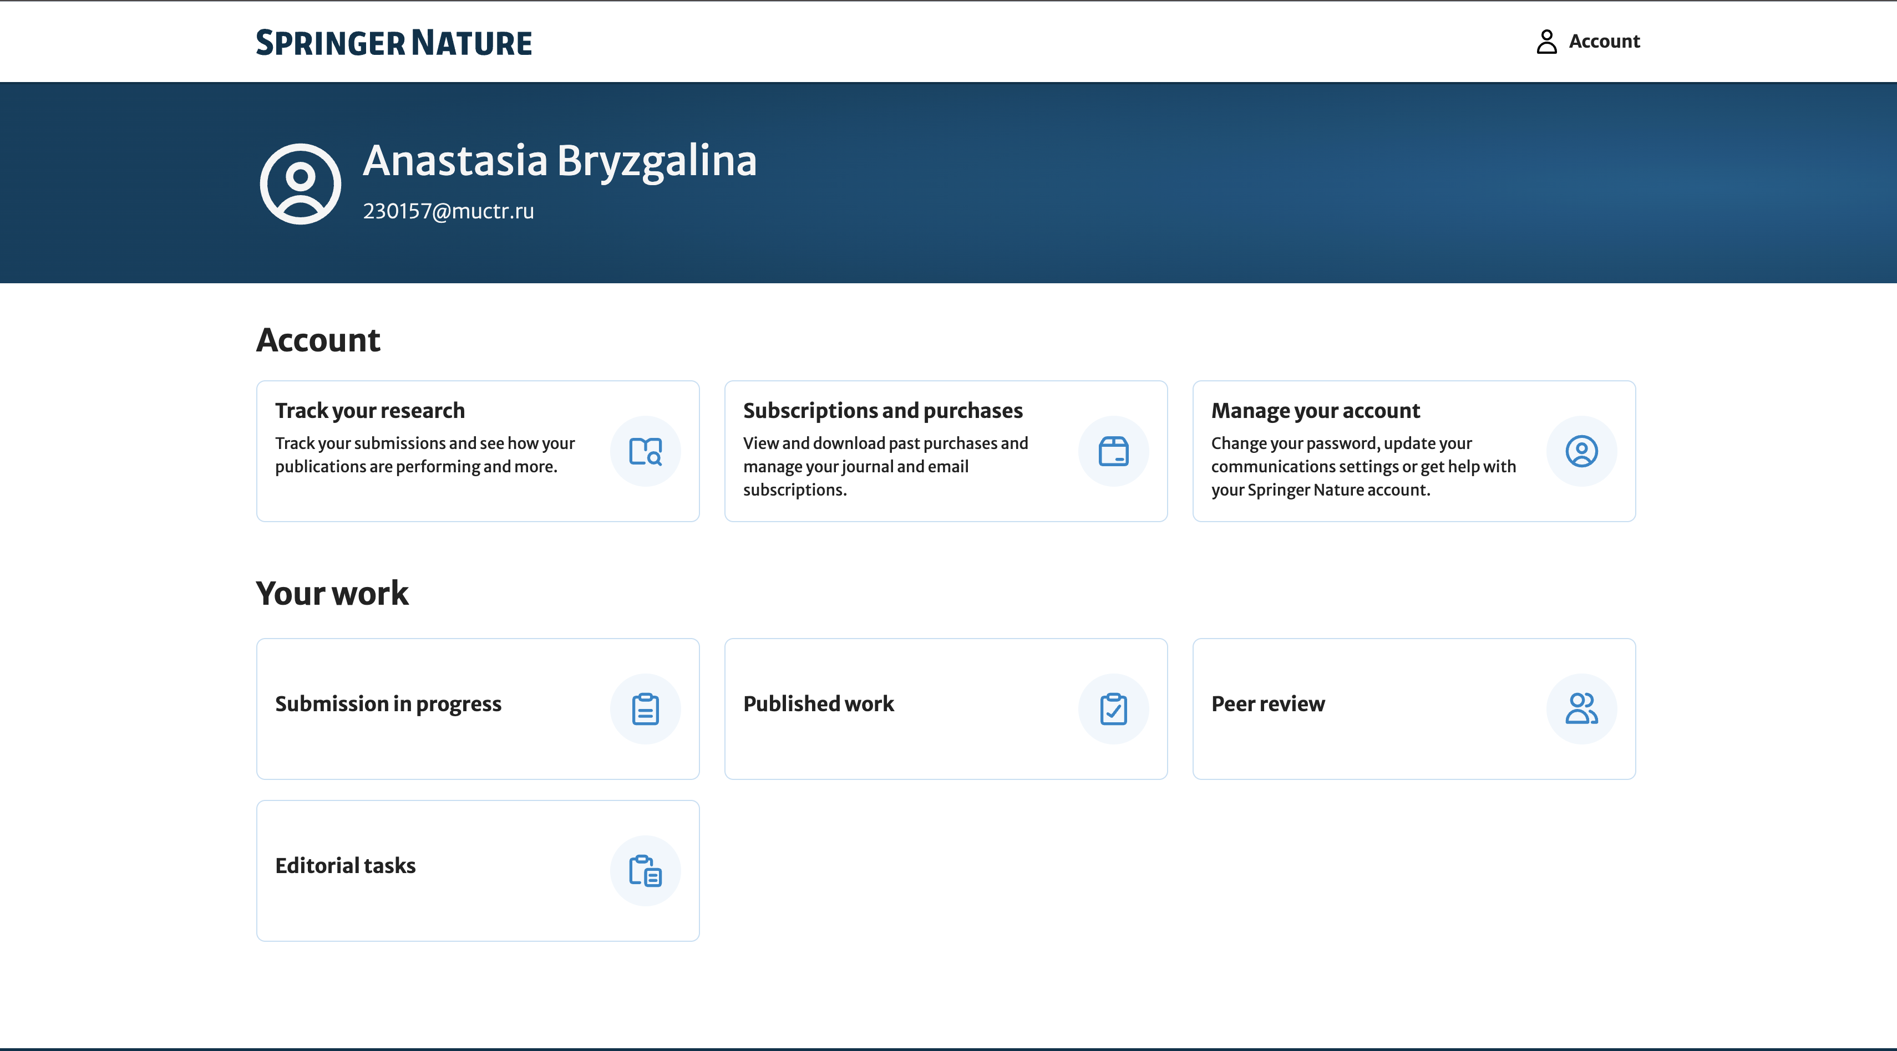
Task: Select the email address 230157@muctr.ru
Action: (x=449, y=211)
